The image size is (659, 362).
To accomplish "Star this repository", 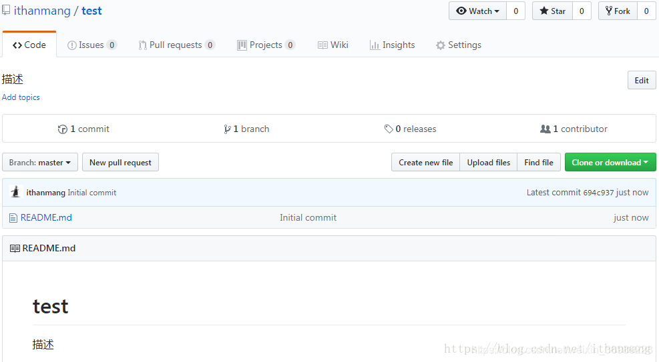I will tap(552, 11).
